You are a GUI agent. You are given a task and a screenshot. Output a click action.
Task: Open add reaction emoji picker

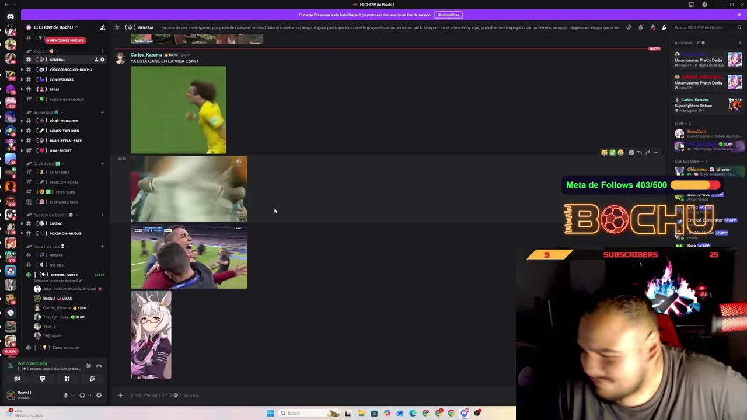coord(631,153)
